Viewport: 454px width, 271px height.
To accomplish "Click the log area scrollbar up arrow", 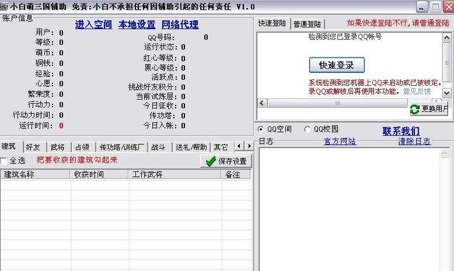I will (x=445, y=153).
